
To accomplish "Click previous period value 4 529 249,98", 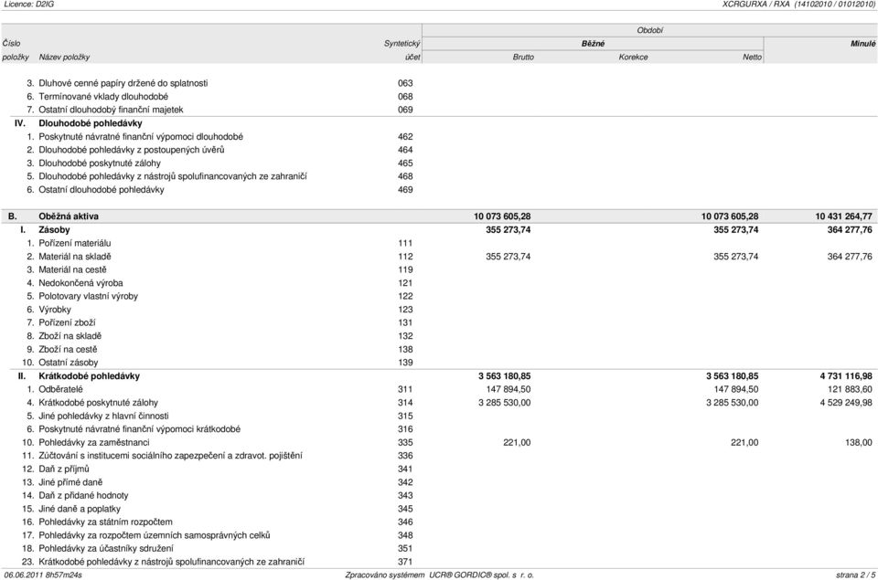I will [x=846, y=403].
